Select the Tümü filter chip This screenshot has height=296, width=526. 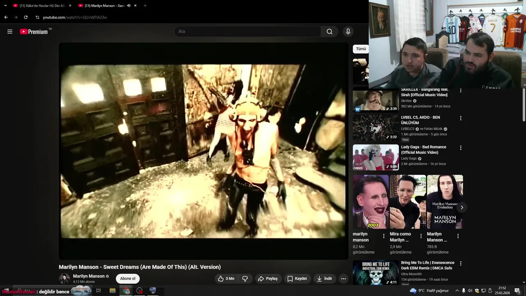[x=361, y=49]
